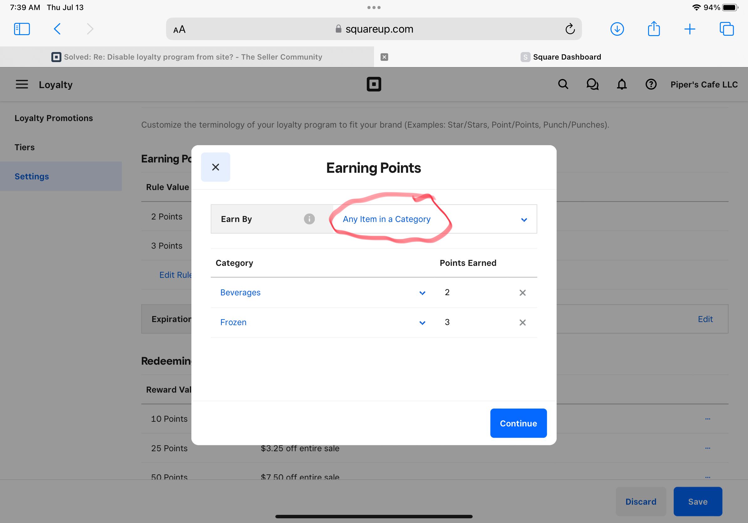Open the notifications bell

[621, 84]
